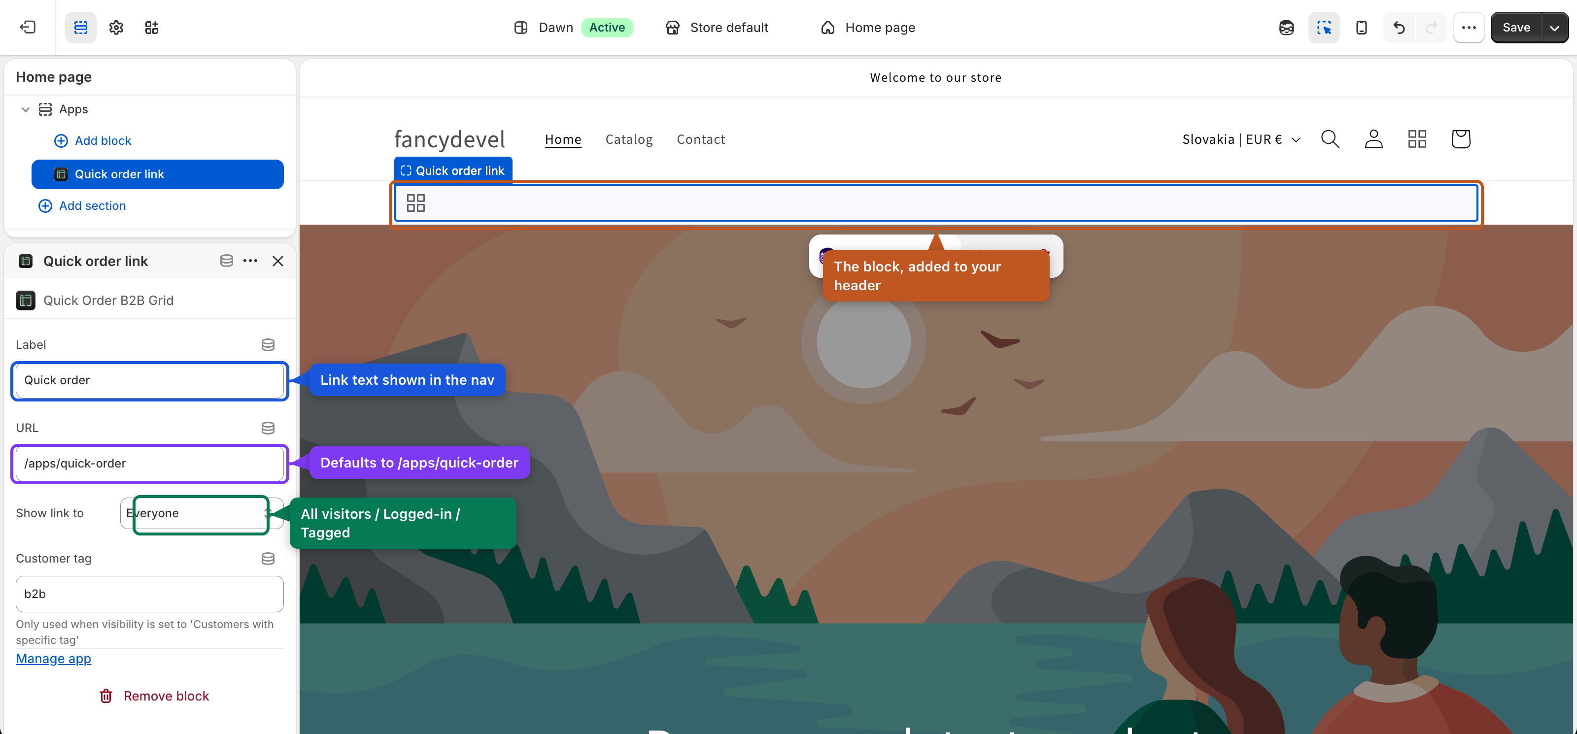
Task: Toggle the inspector selection tool
Action: (1324, 27)
